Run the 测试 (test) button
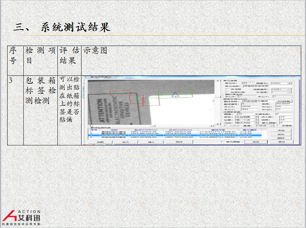 coord(179,142)
